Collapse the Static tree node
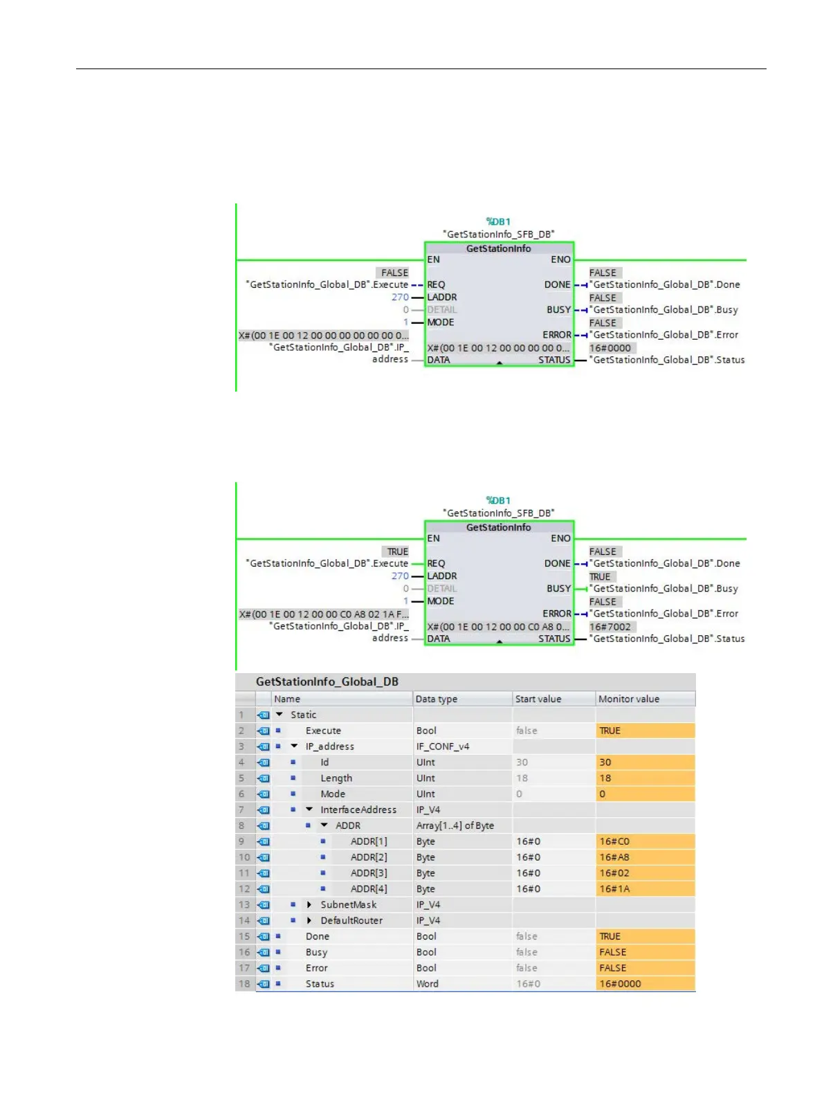824x1098 pixels. [280, 715]
